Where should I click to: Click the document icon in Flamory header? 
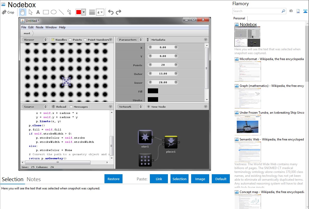click(x=298, y=11)
